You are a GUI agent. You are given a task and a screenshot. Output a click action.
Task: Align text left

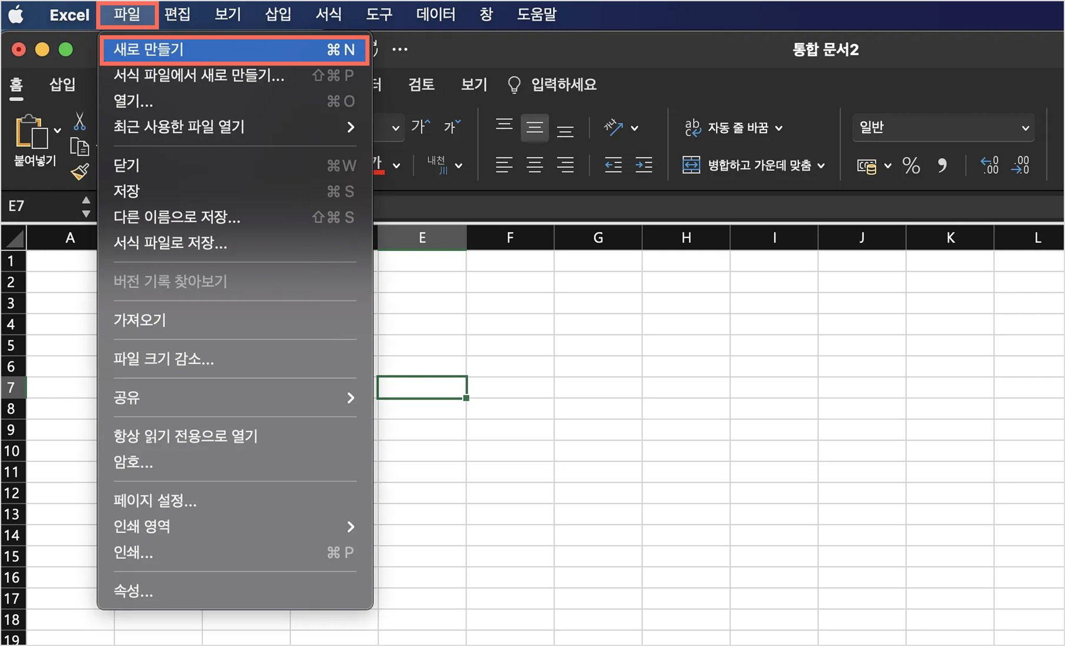click(504, 165)
